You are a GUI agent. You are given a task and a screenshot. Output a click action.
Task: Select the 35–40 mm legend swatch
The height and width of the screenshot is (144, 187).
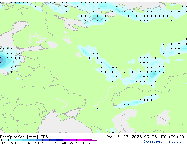point(73,140)
